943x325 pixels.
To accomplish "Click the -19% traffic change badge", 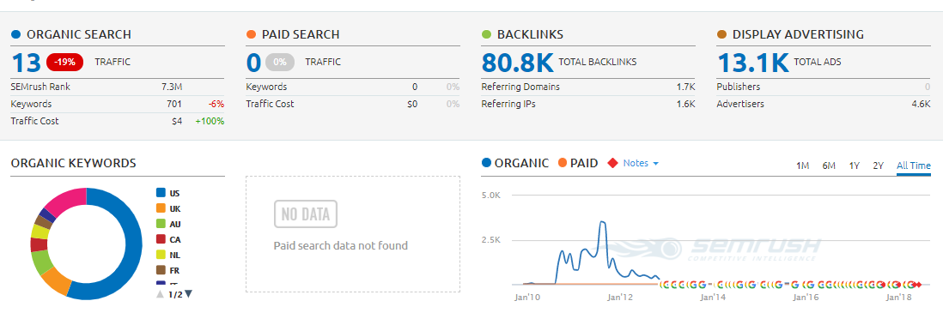I will (x=65, y=62).
